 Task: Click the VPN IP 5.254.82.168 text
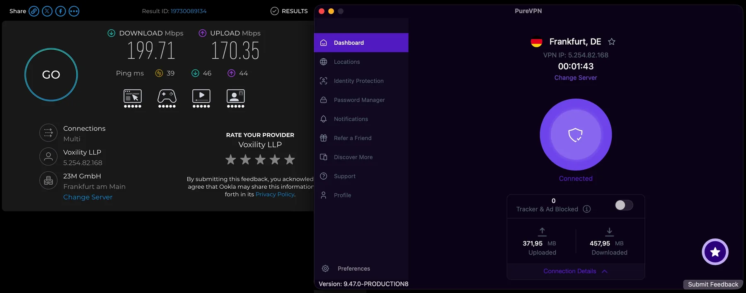pos(576,55)
